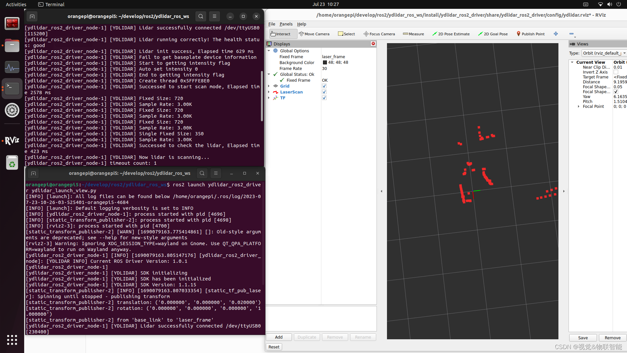Toggle the Grid display checkbox
The height and width of the screenshot is (353, 627).
pos(324,86)
